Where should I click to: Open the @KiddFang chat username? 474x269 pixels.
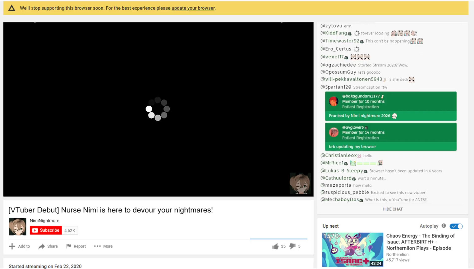334,33
